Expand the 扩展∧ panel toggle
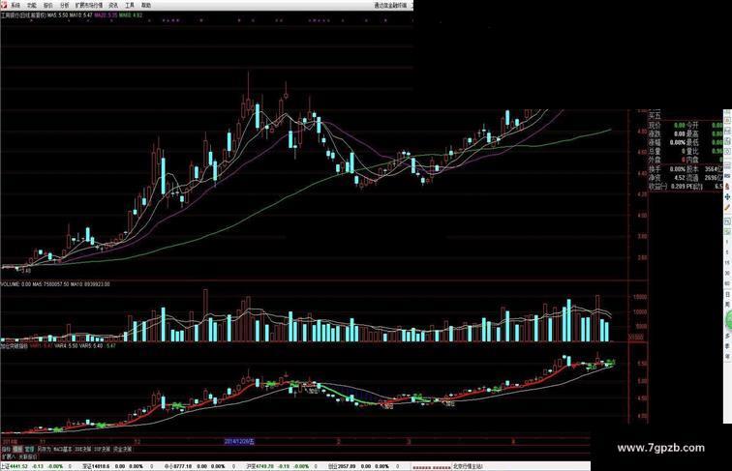The width and height of the screenshot is (732, 471). click(9, 456)
